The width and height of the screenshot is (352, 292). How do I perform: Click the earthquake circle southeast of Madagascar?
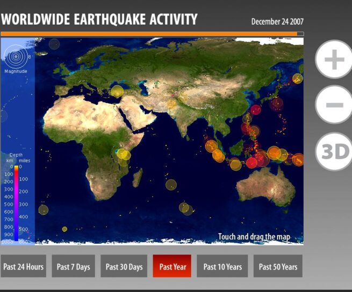click(171, 185)
